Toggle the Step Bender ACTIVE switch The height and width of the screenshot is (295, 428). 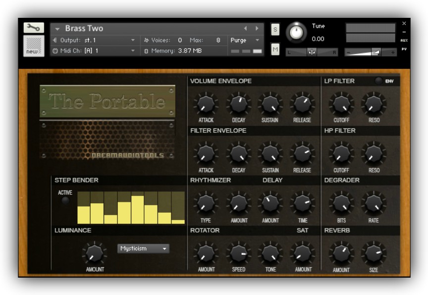(x=65, y=201)
